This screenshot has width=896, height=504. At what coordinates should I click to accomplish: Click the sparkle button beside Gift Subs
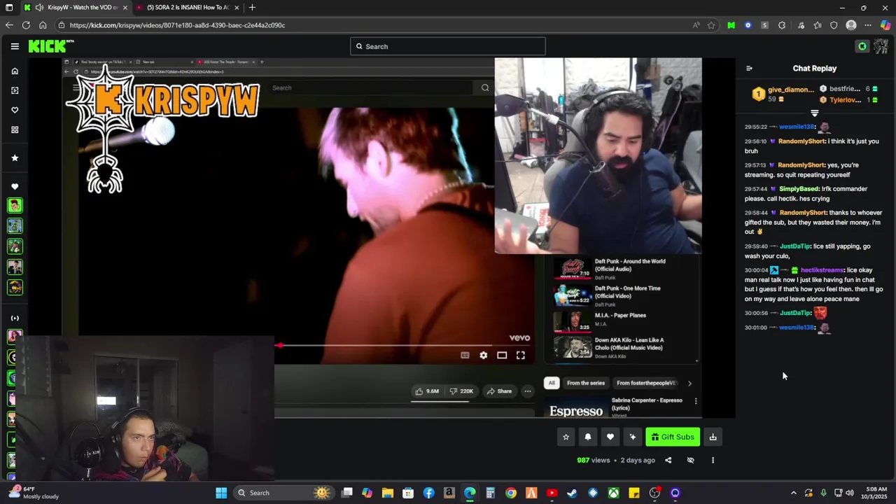click(x=633, y=437)
